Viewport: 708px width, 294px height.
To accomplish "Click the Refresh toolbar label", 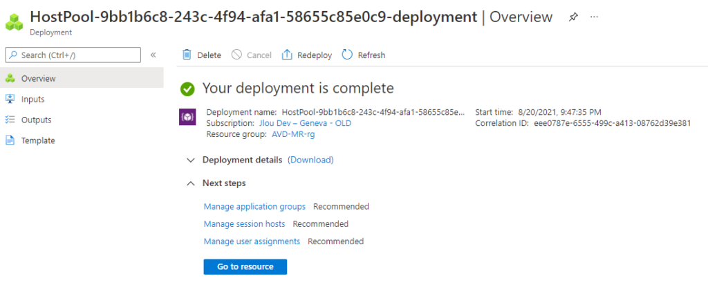I will [371, 55].
